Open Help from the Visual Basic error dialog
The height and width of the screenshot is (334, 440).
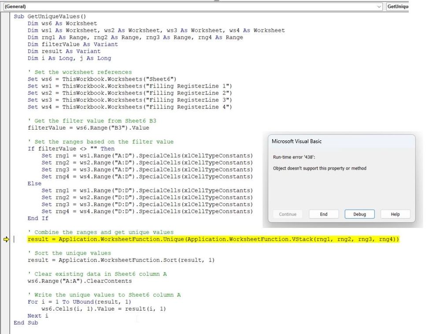point(395,214)
